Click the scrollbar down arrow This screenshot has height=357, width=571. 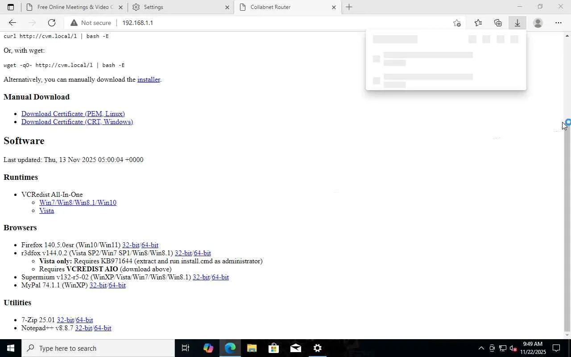pyautogui.click(x=567, y=335)
